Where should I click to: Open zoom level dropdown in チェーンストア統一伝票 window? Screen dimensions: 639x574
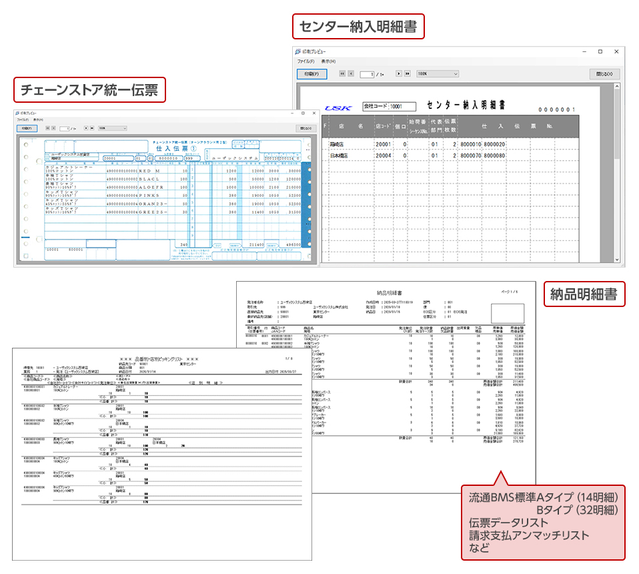[112, 127]
